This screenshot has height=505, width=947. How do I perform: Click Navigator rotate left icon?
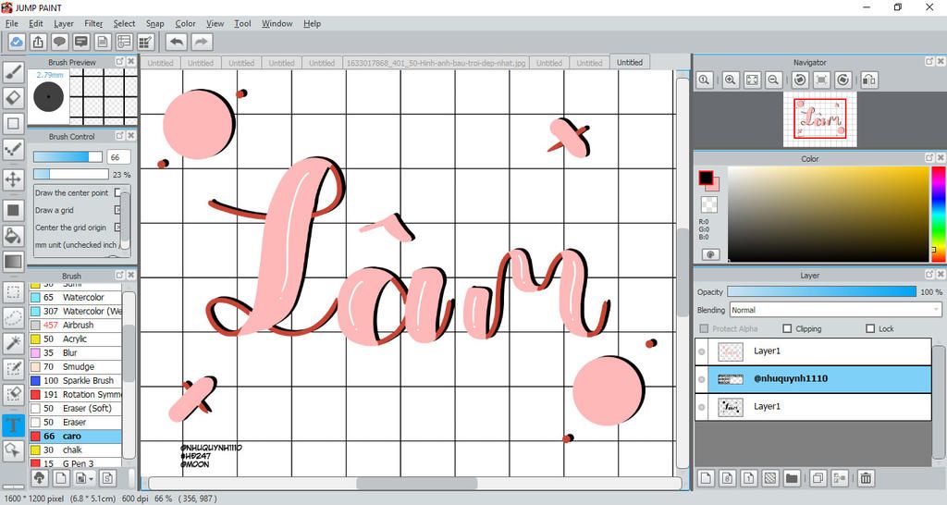pyautogui.click(x=800, y=80)
